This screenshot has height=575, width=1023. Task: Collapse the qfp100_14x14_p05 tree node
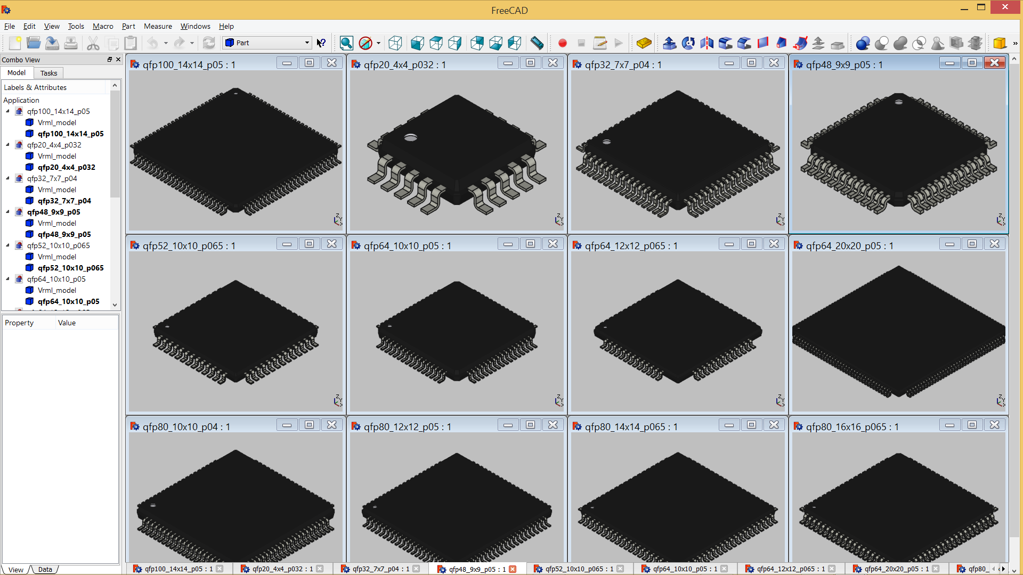pos(6,111)
